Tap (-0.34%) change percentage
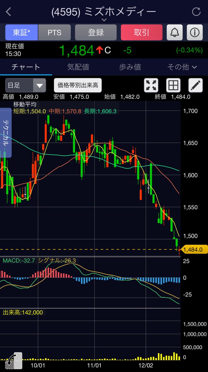The width and height of the screenshot is (208, 372). click(x=189, y=50)
